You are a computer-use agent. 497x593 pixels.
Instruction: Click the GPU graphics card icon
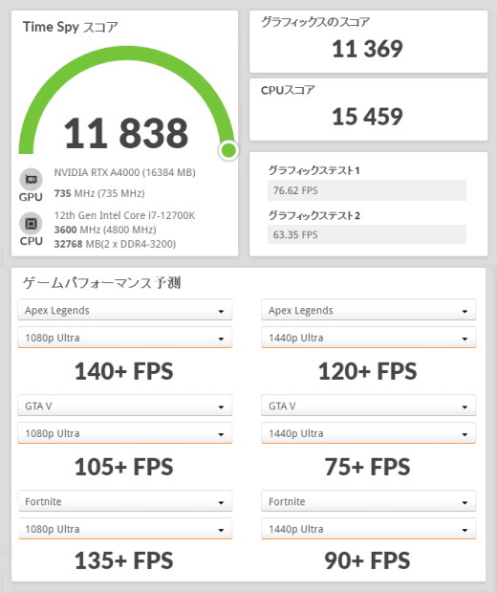click(x=31, y=179)
